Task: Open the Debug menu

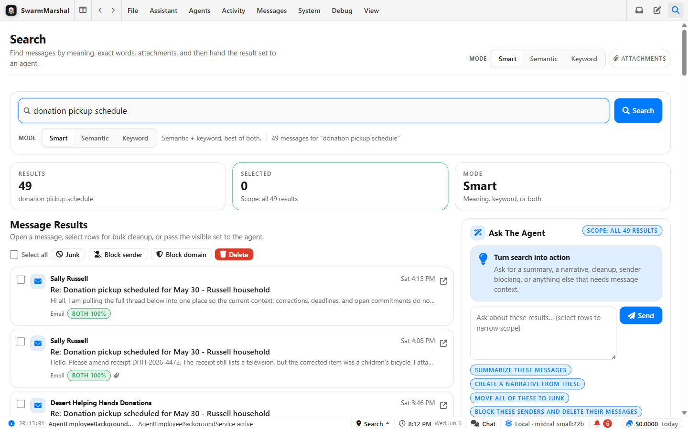Action: 342,11
